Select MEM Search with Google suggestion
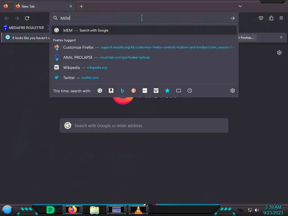The image size is (288, 216). point(144,30)
